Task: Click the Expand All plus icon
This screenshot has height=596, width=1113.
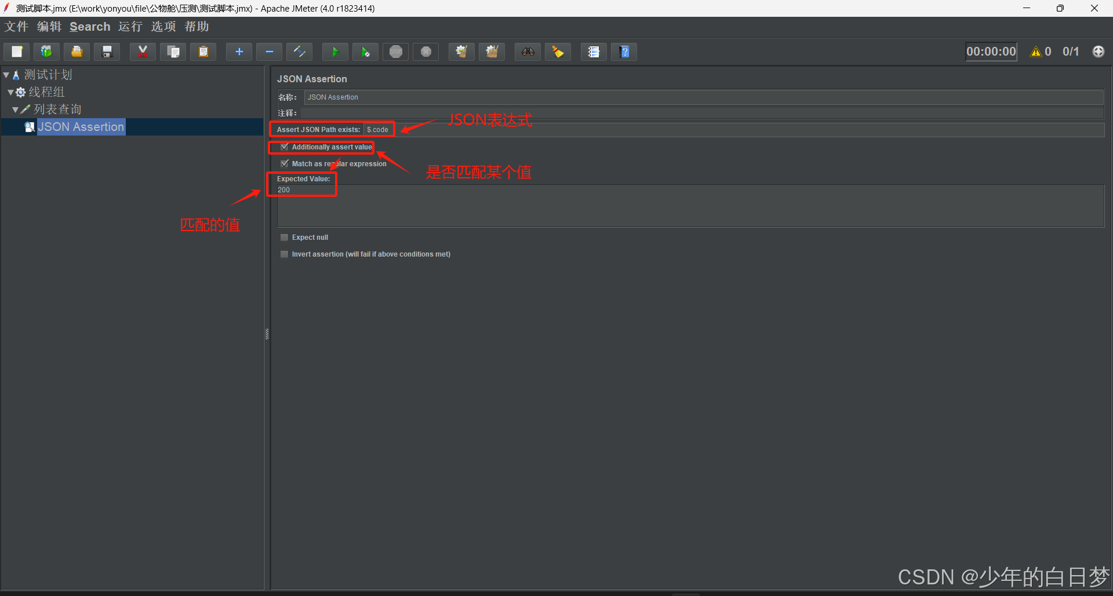Action: pos(239,52)
